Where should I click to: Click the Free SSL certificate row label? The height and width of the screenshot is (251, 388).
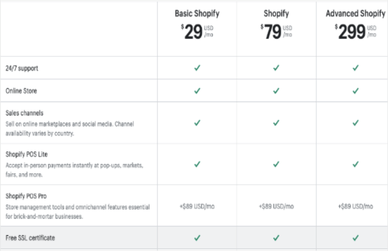click(30, 238)
